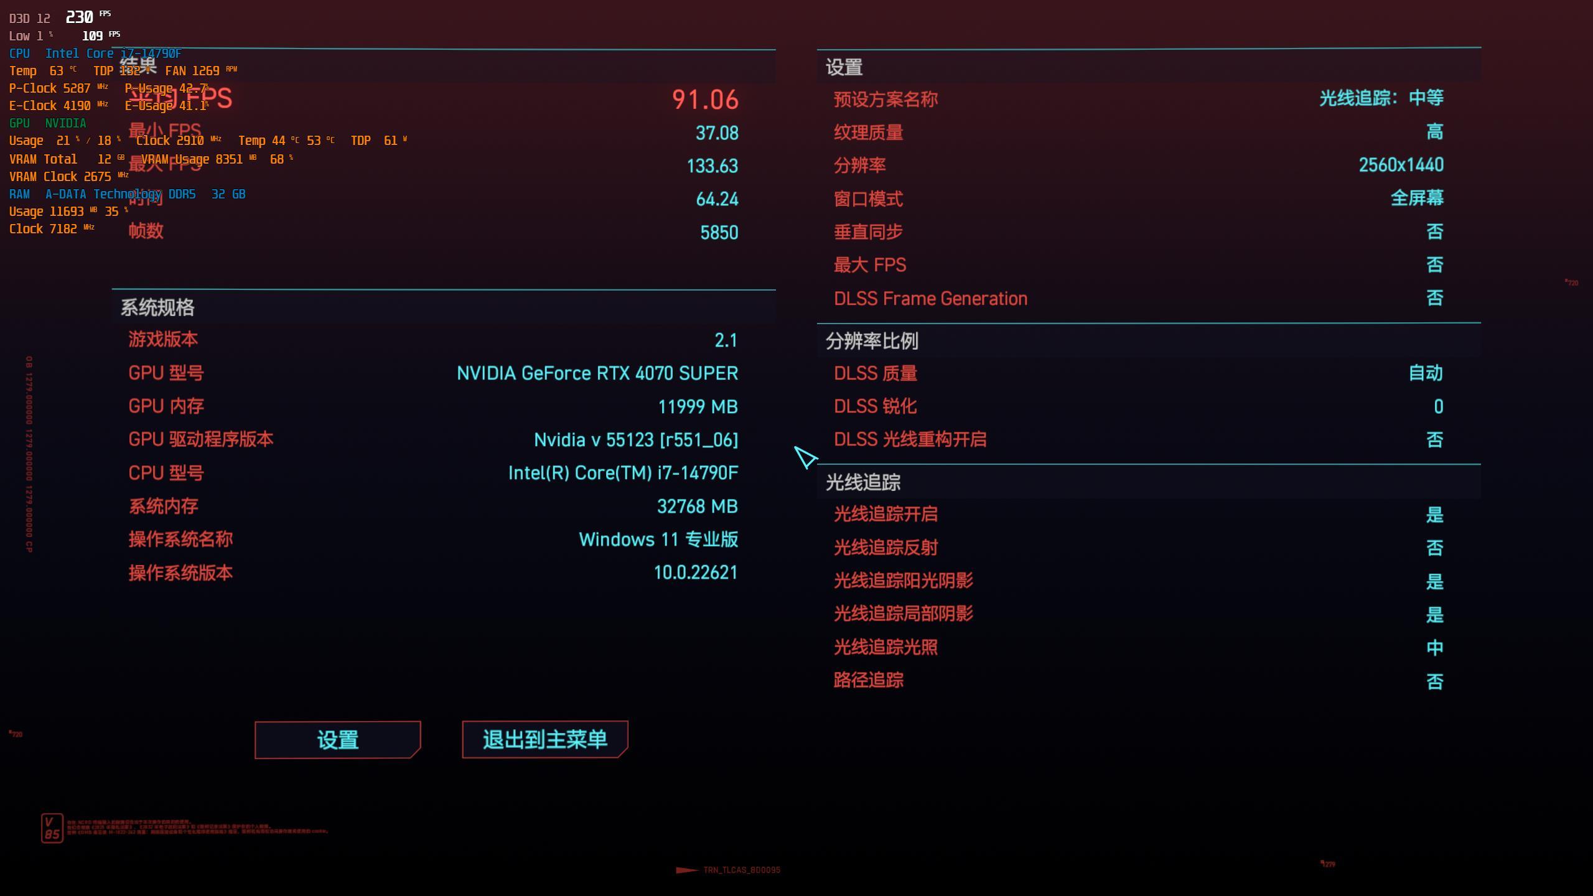Toggle 光线追踪反射 ray tracing reflections
The width and height of the screenshot is (1593, 896).
[1434, 547]
